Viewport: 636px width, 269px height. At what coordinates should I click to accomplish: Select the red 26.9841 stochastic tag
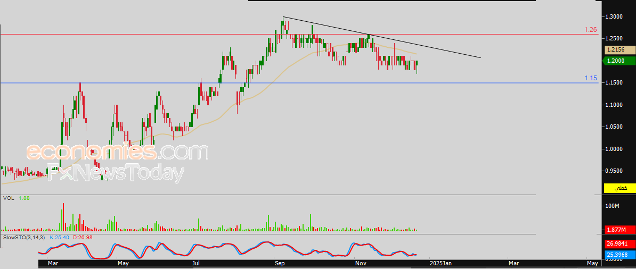click(x=620, y=244)
